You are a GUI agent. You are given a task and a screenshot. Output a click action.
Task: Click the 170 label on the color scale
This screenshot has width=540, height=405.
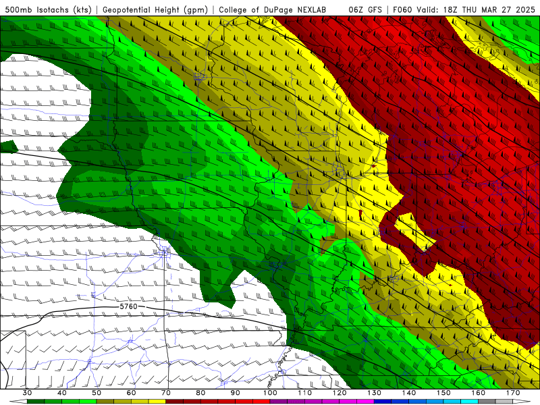coord(513,393)
